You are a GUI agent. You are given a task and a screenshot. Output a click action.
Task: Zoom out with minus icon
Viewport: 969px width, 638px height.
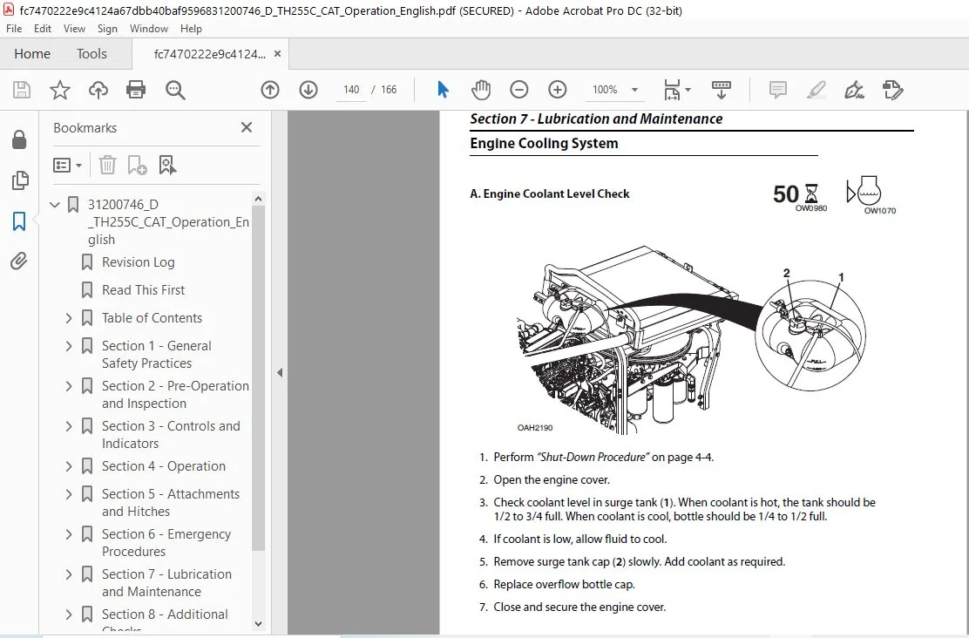pyautogui.click(x=519, y=90)
